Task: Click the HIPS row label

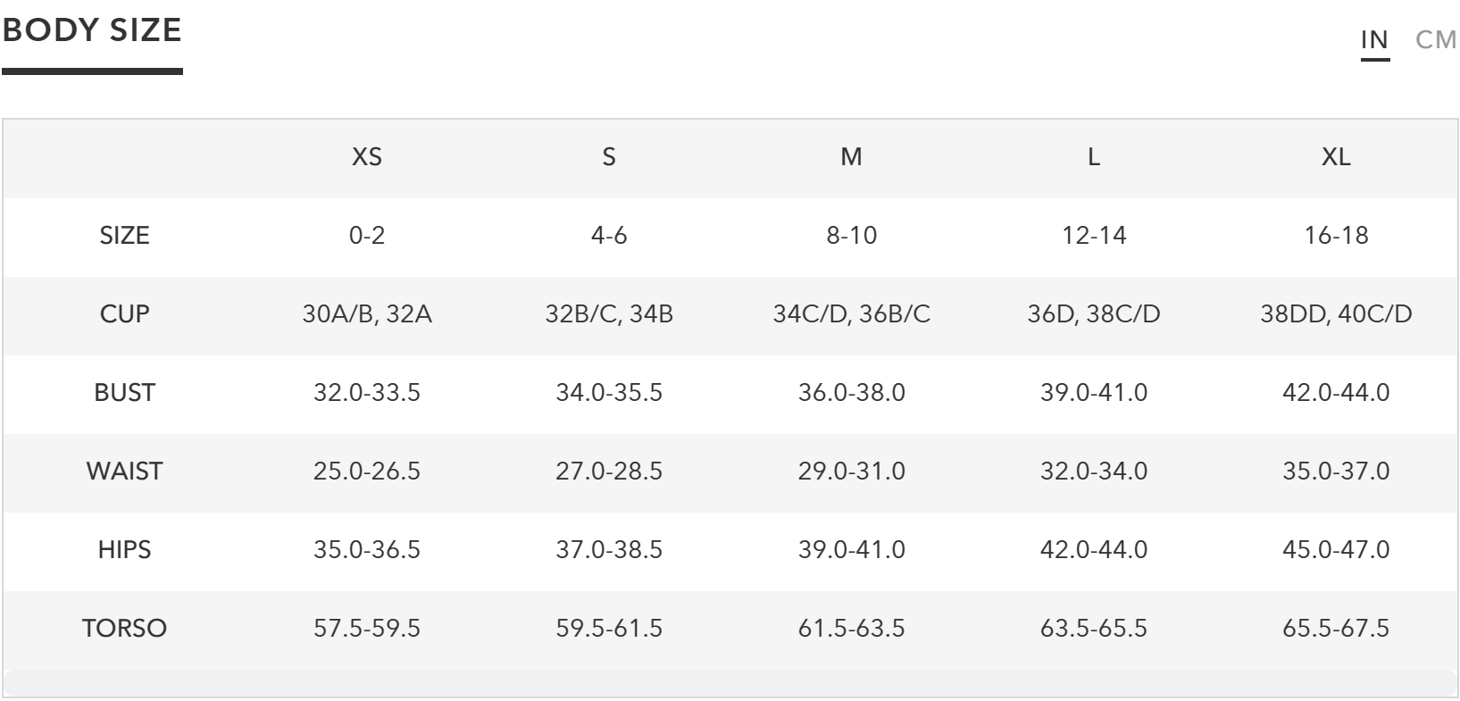Action: [124, 550]
